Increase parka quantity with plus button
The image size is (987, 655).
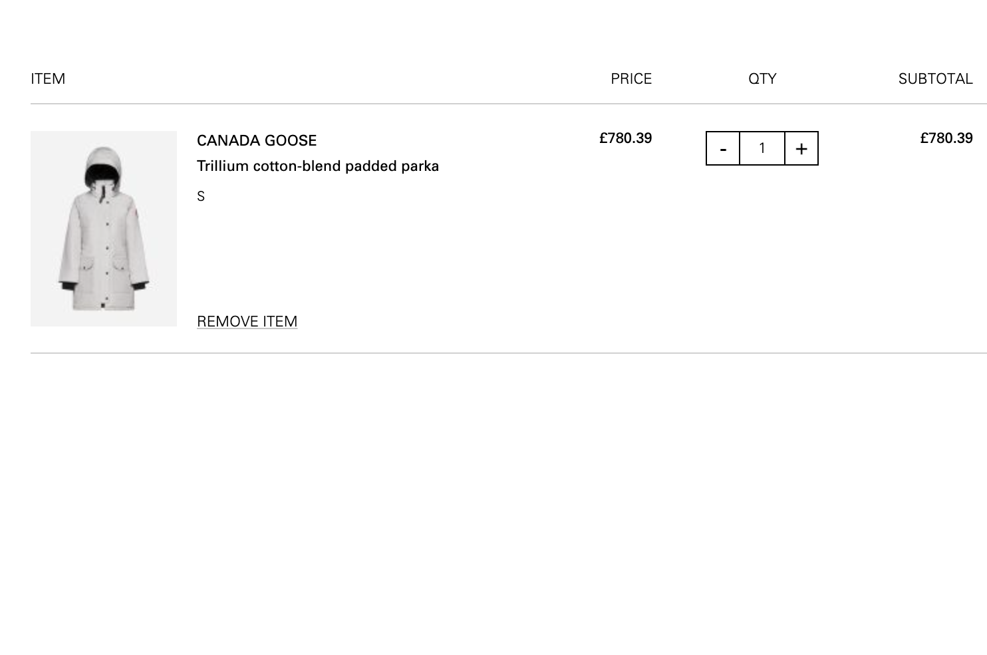point(801,148)
